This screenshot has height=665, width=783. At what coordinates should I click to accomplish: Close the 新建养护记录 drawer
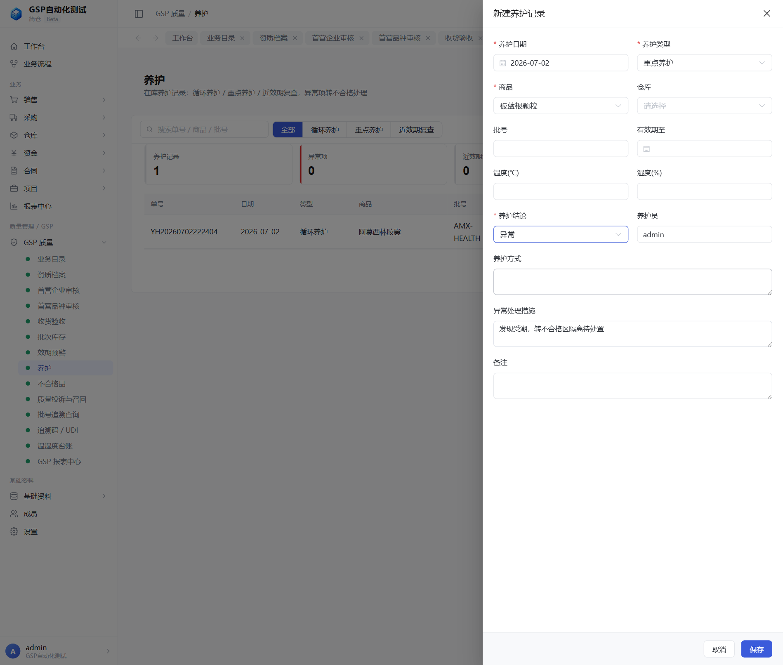point(766,14)
